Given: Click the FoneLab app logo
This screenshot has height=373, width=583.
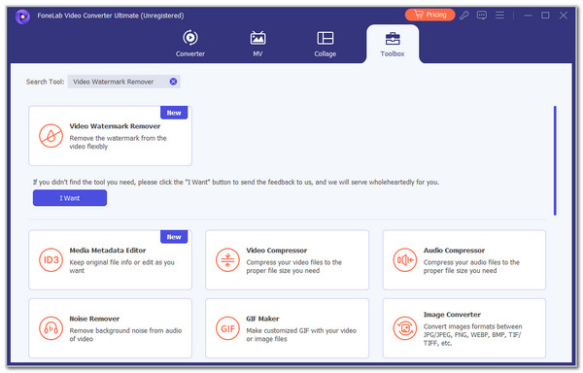Looking at the screenshot, I should click(x=22, y=17).
